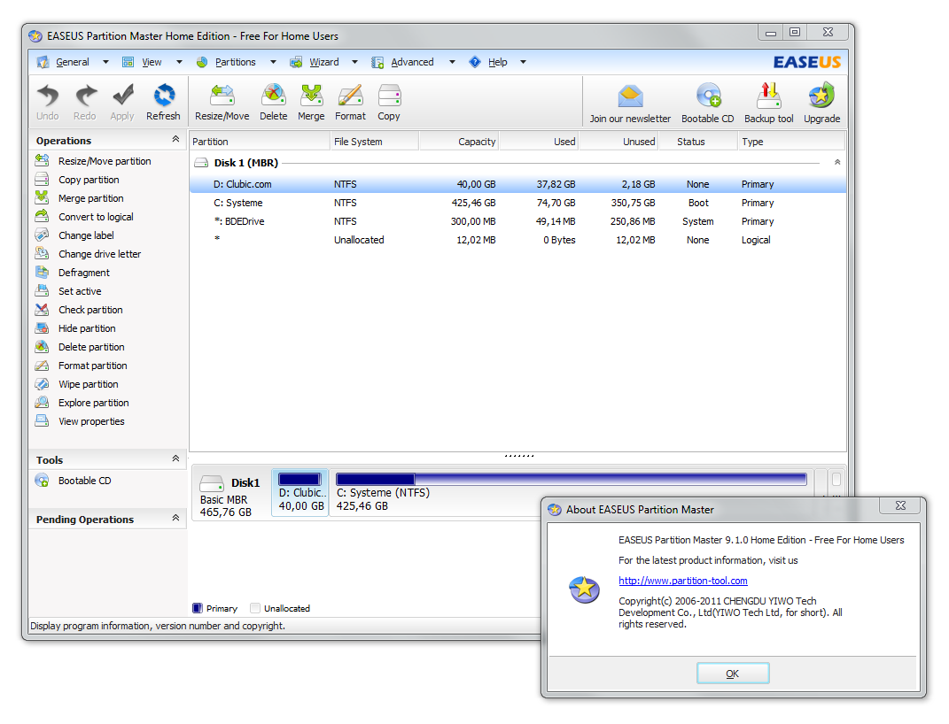Click OK in the About dialog
949x724 pixels.
(x=732, y=674)
